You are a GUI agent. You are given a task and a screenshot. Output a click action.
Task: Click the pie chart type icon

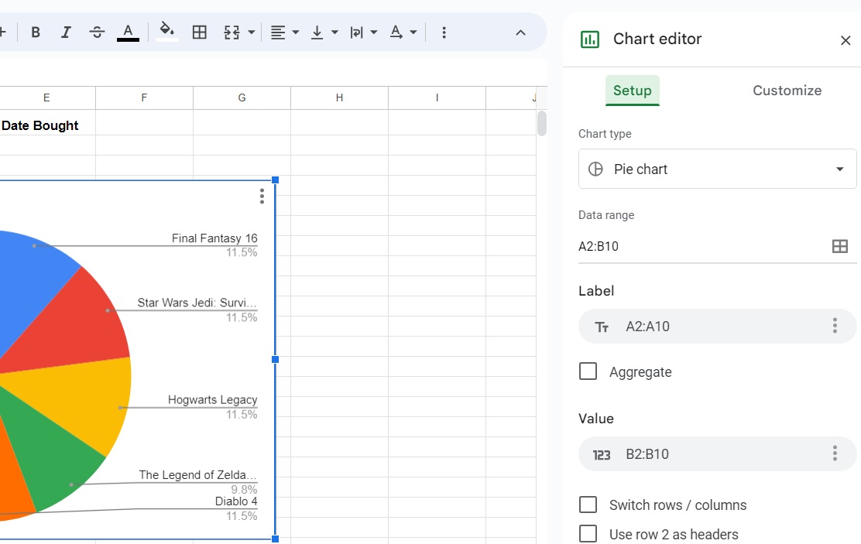pyautogui.click(x=595, y=169)
